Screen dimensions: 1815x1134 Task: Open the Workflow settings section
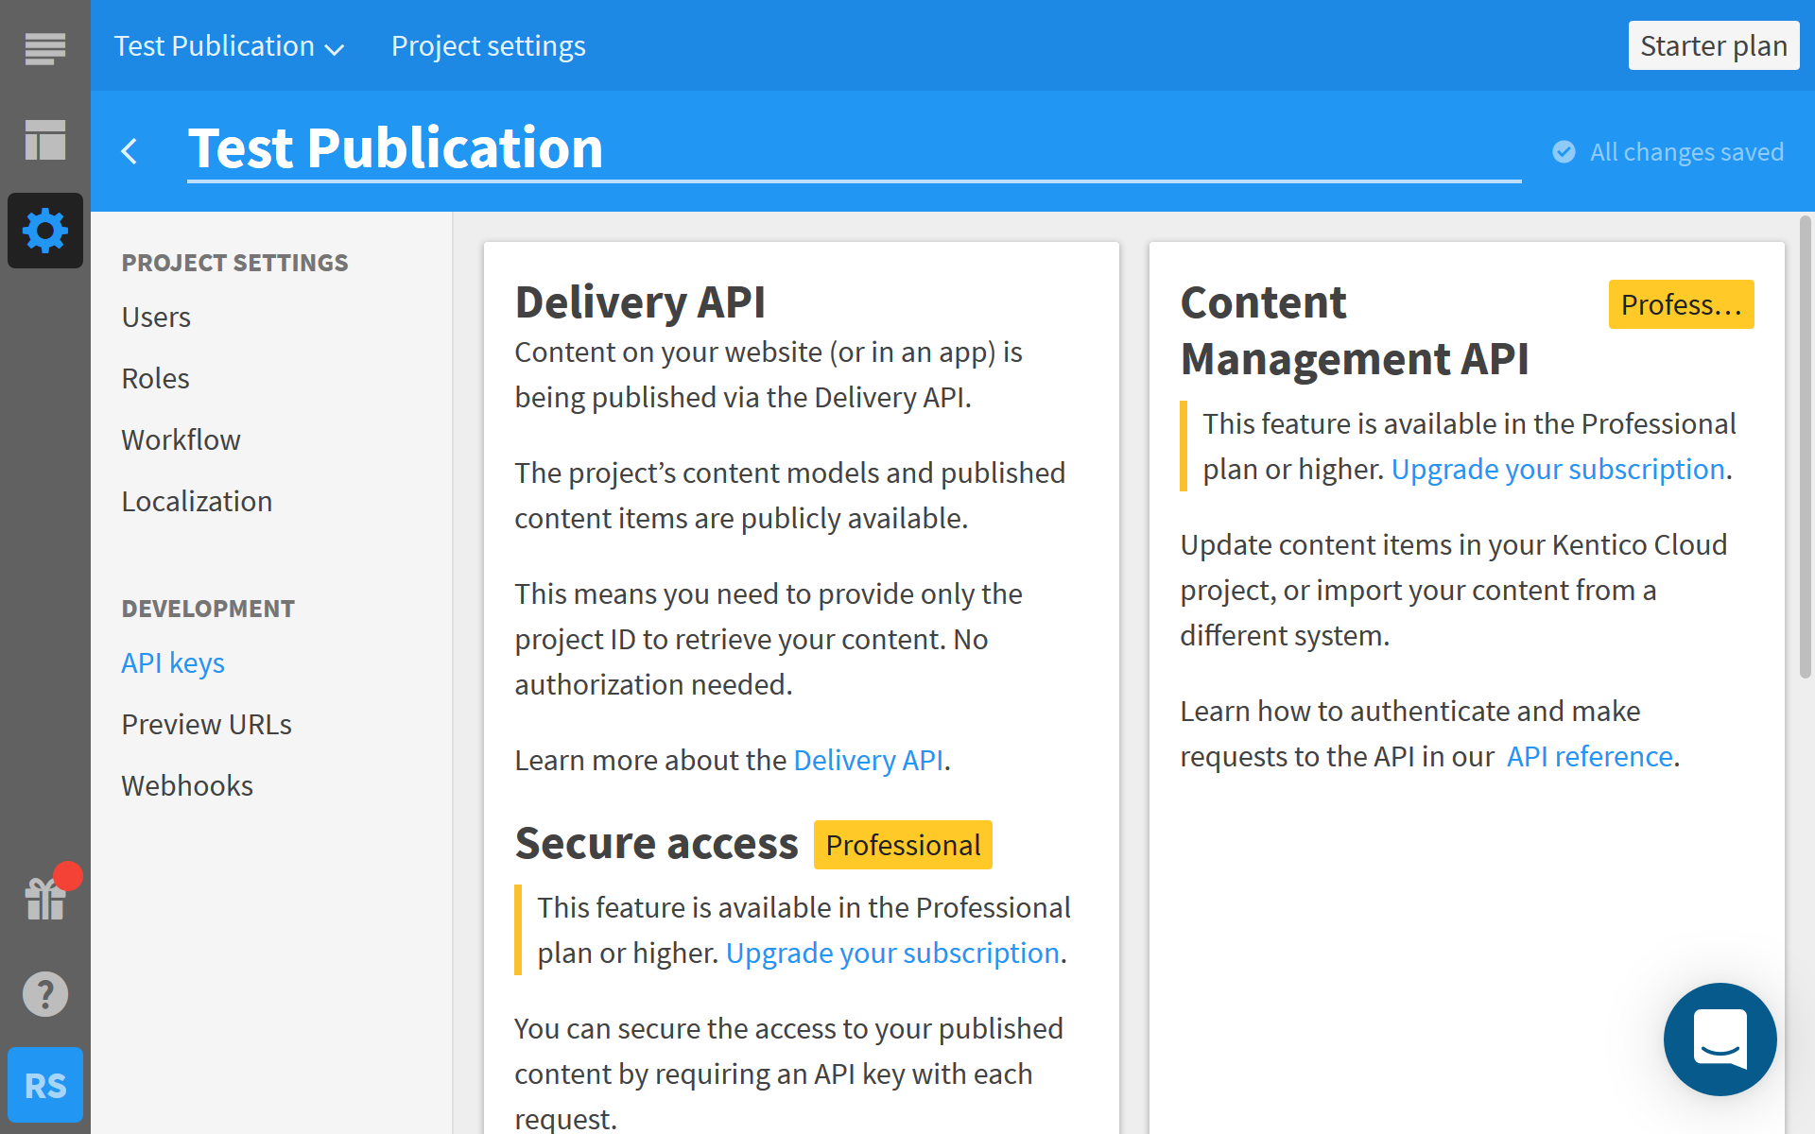(x=181, y=440)
